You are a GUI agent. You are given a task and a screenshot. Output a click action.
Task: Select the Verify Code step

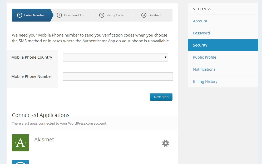click(115, 15)
